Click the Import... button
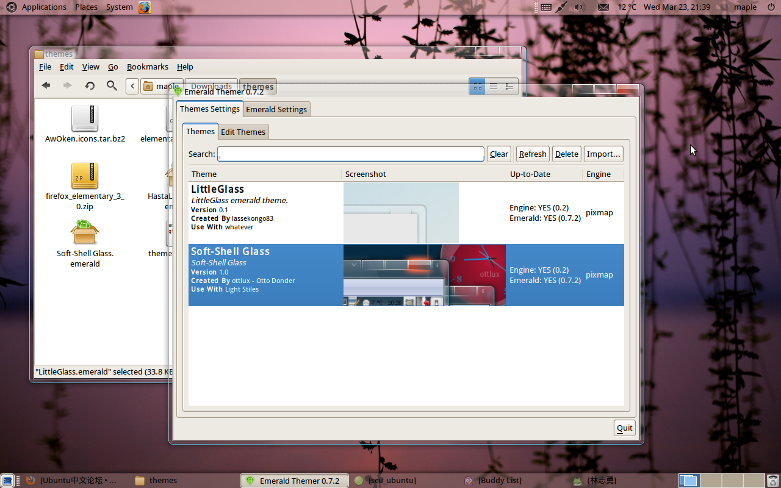The image size is (781, 488). 603,154
